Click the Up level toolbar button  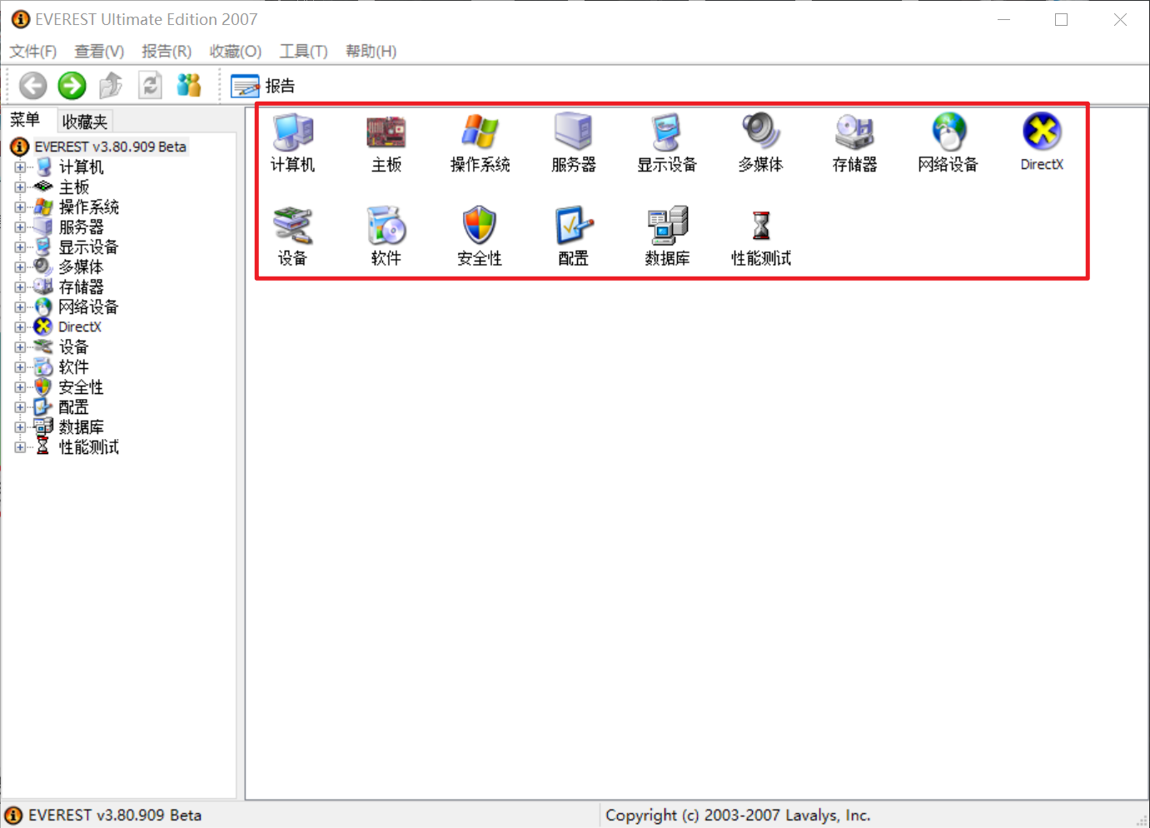(111, 85)
